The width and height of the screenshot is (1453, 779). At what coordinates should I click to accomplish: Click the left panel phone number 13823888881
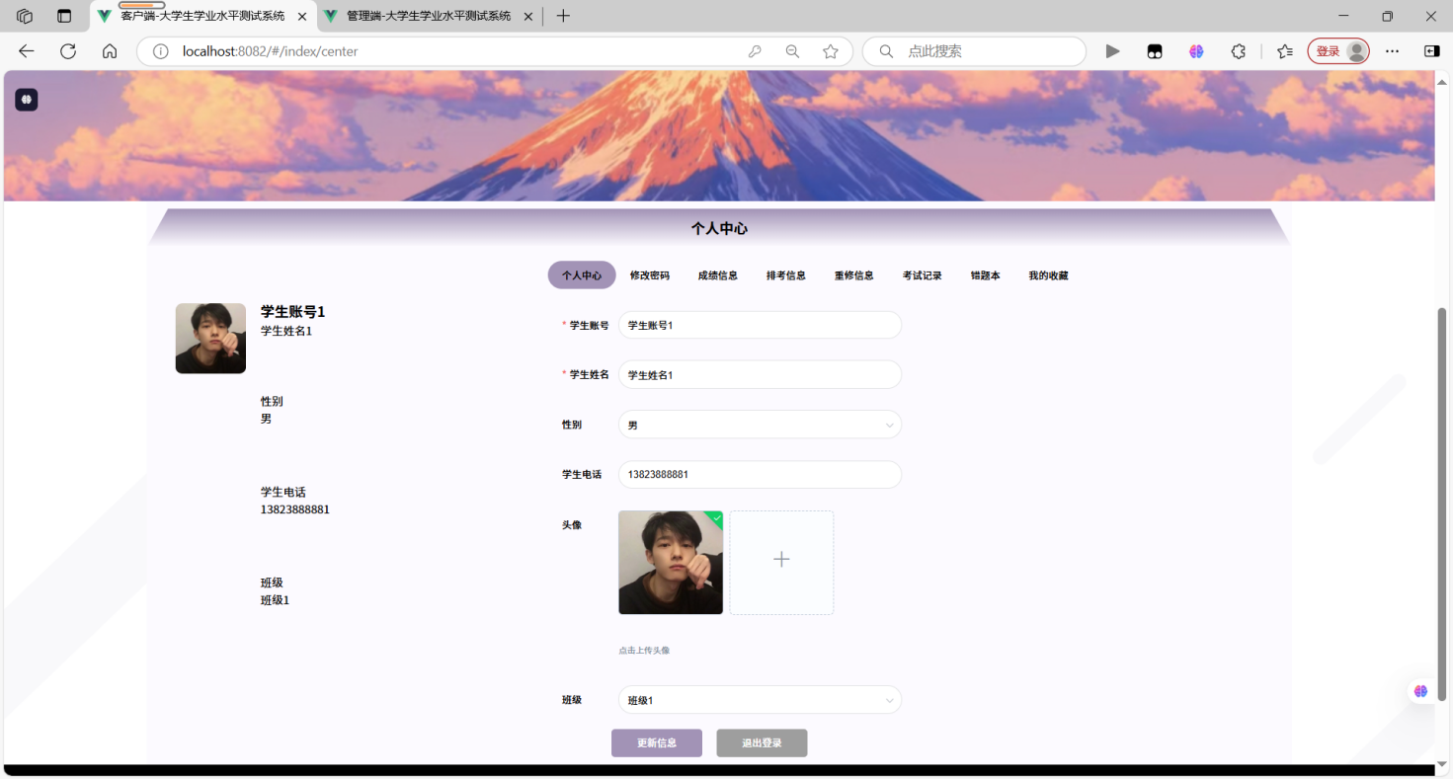295,509
